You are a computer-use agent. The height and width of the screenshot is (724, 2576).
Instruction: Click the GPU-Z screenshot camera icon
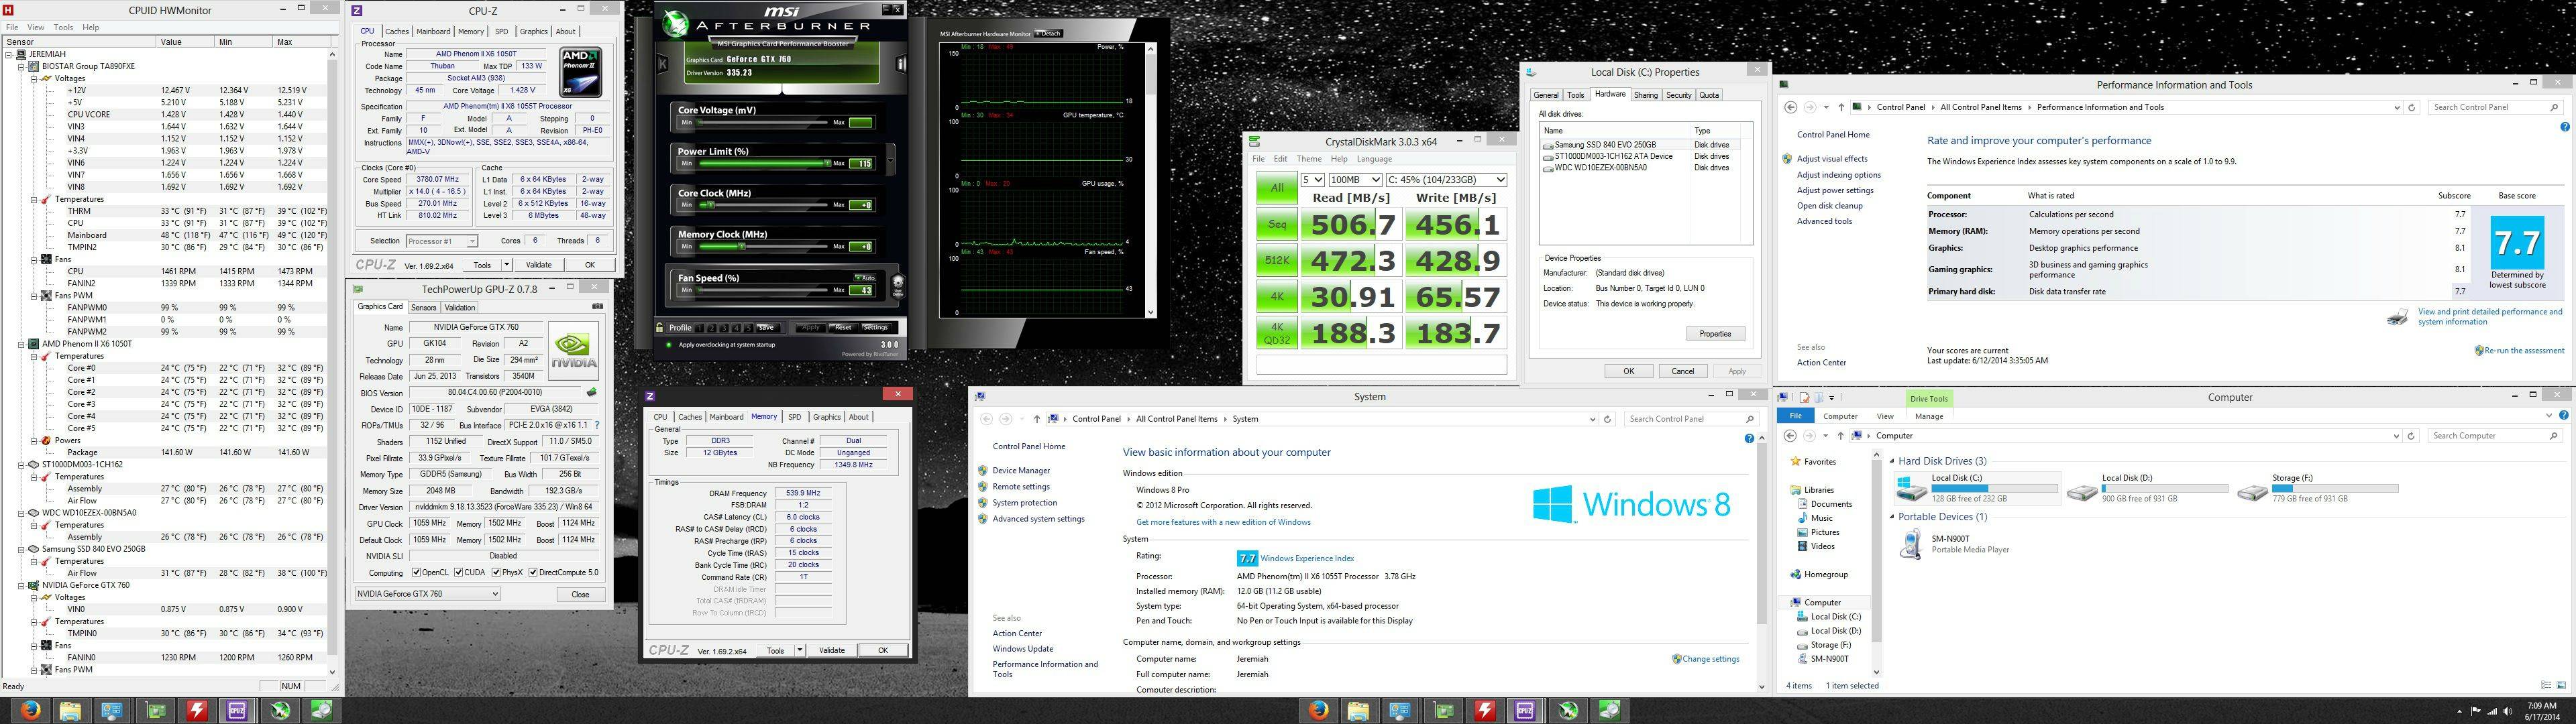pyautogui.click(x=598, y=307)
